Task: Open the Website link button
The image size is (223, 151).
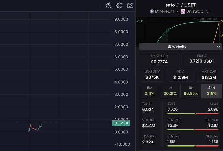Action: (177, 47)
